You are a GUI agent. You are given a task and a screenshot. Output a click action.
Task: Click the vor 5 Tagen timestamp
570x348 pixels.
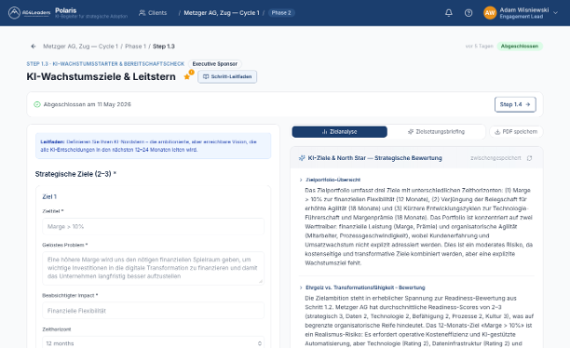[x=479, y=47]
